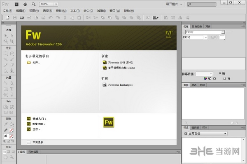Select the Pencil tool
247x164 pixels.
point(6,65)
